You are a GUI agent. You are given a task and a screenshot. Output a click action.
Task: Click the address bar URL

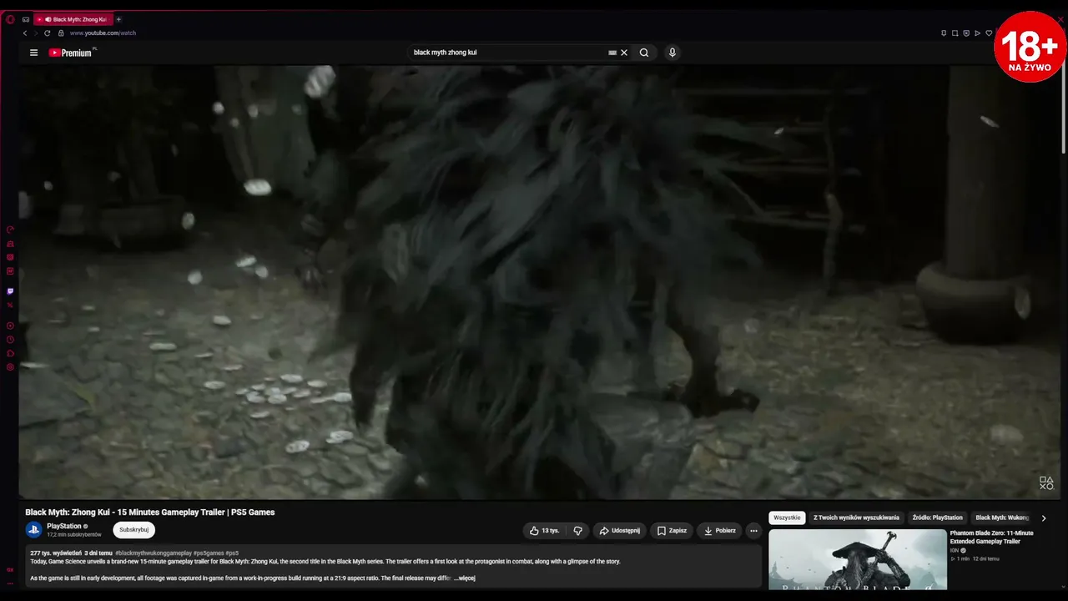click(103, 33)
